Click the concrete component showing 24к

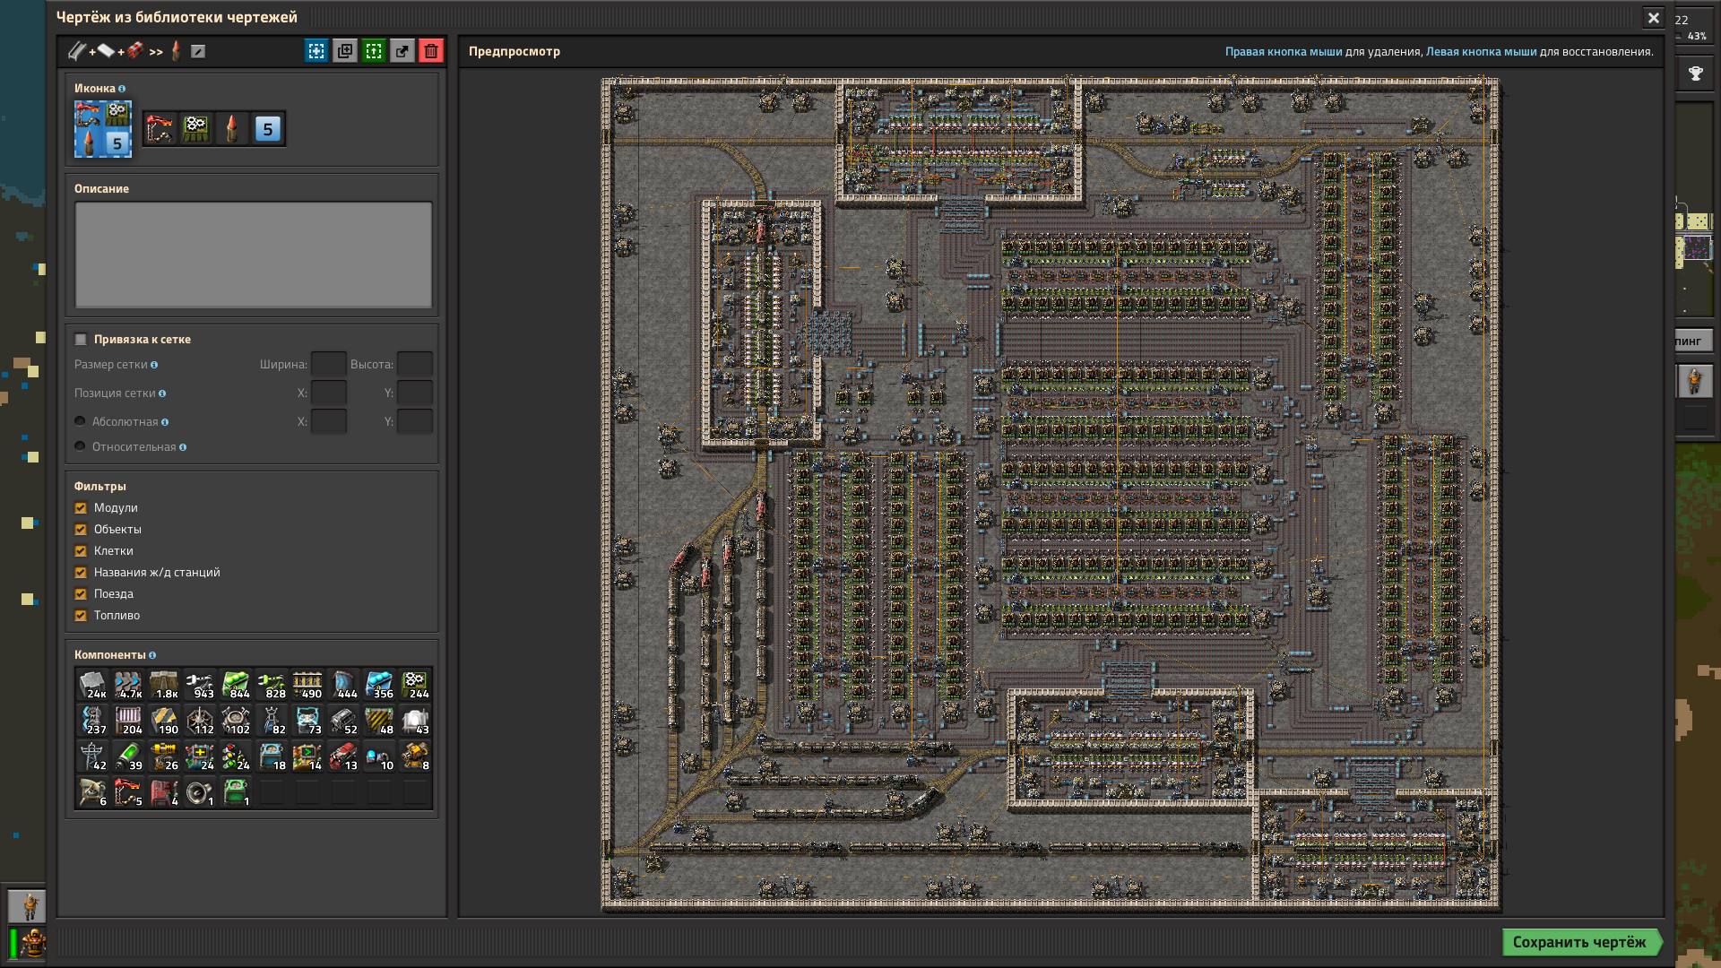coord(92,685)
